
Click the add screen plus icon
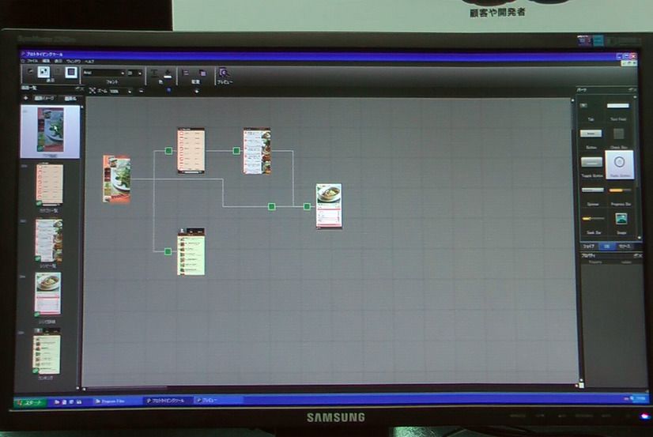[x=26, y=98]
